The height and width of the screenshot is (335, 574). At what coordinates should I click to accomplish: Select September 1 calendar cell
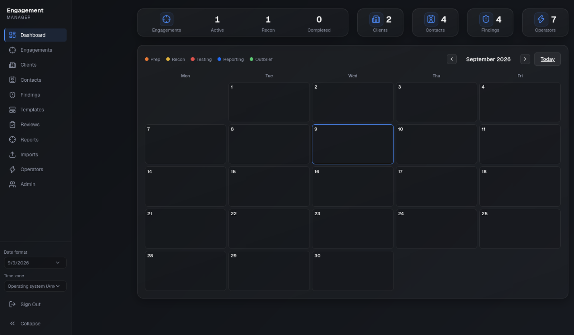pos(269,102)
